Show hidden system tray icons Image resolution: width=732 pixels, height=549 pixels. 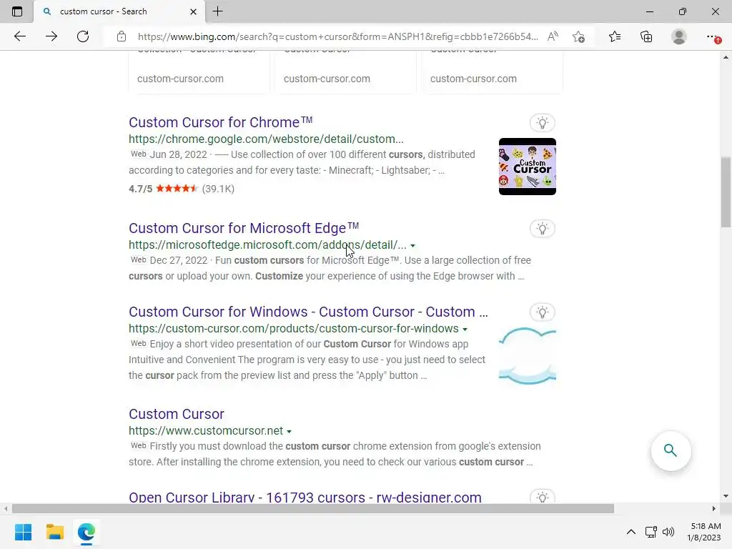pyautogui.click(x=630, y=532)
